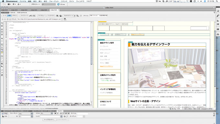Open the layout icon menu in the application bar
This screenshot has width=220, height=124.
[9, 4]
